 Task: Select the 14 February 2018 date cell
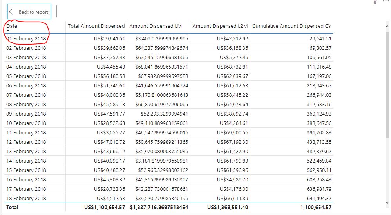click(26, 161)
